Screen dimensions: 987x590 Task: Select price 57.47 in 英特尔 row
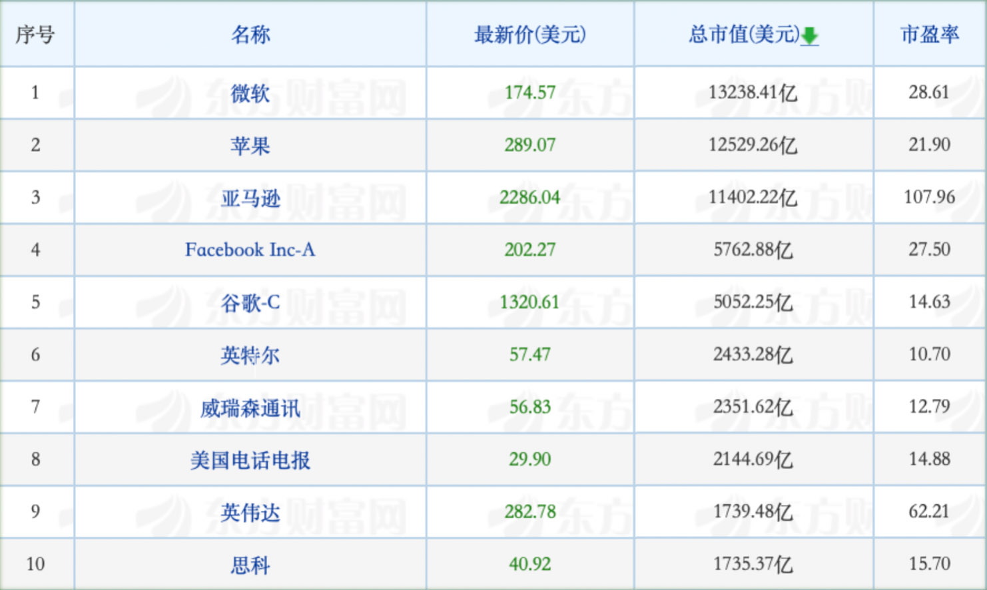point(530,355)
